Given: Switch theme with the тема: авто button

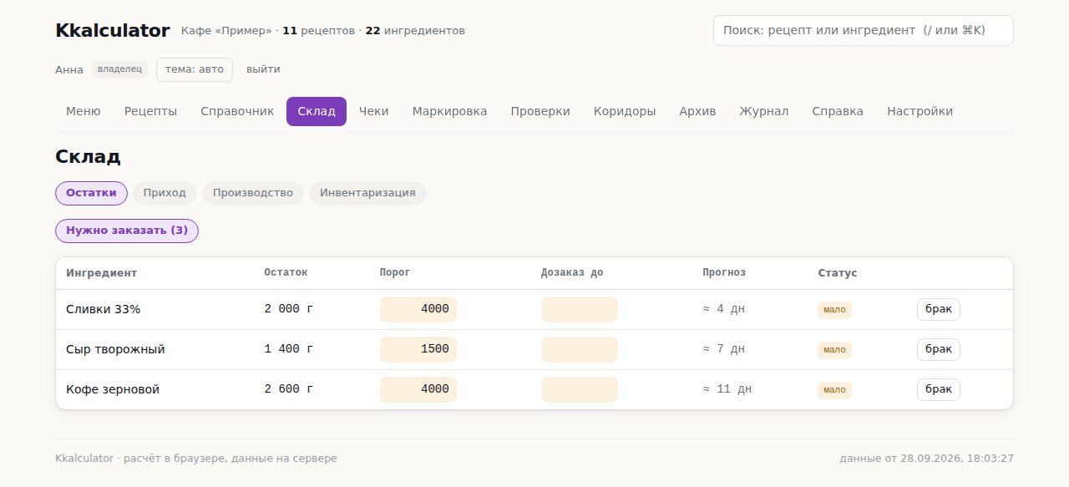Looking at the screenshot, I should [195, 69].
